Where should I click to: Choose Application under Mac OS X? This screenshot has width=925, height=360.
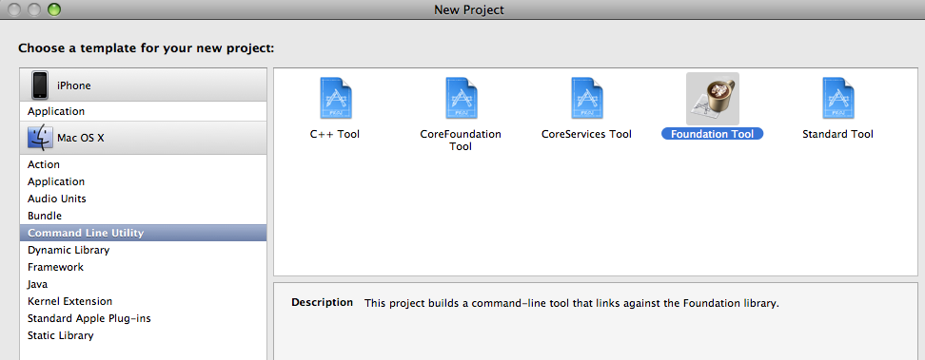(144, 182)
